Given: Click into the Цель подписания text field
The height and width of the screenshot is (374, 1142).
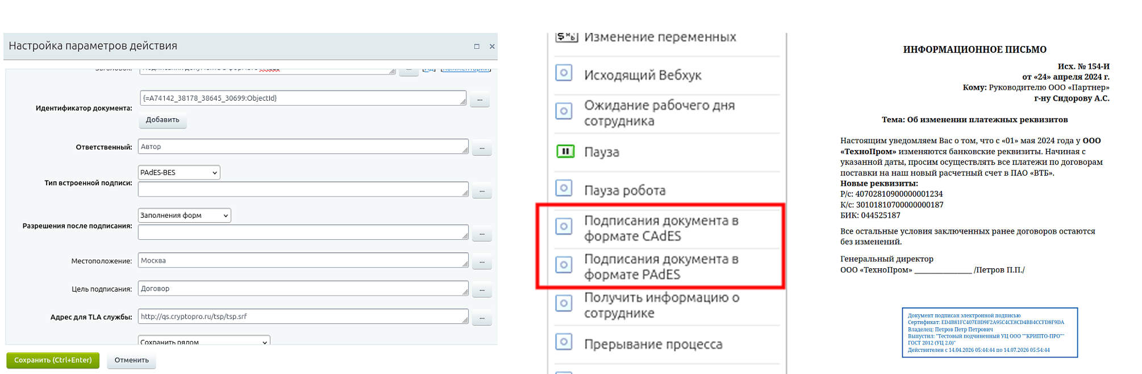Looking at the screenshot, I should coord(303,289).
